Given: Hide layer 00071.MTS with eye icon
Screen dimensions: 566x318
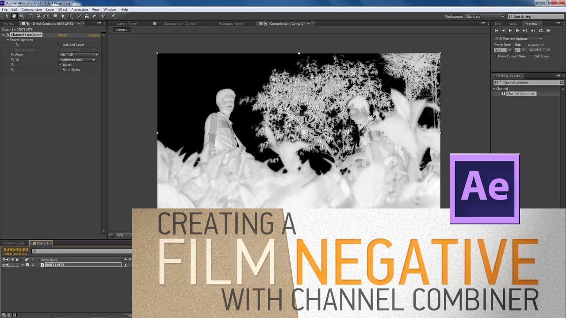Looking at the screenshot, I should coord(4,265).
